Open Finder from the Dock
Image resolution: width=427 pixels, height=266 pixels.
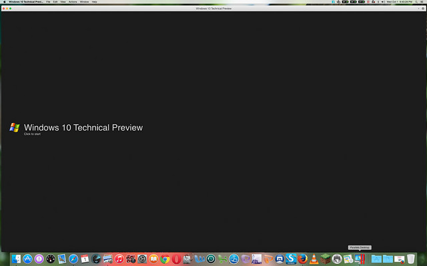[x=16, y=259]
